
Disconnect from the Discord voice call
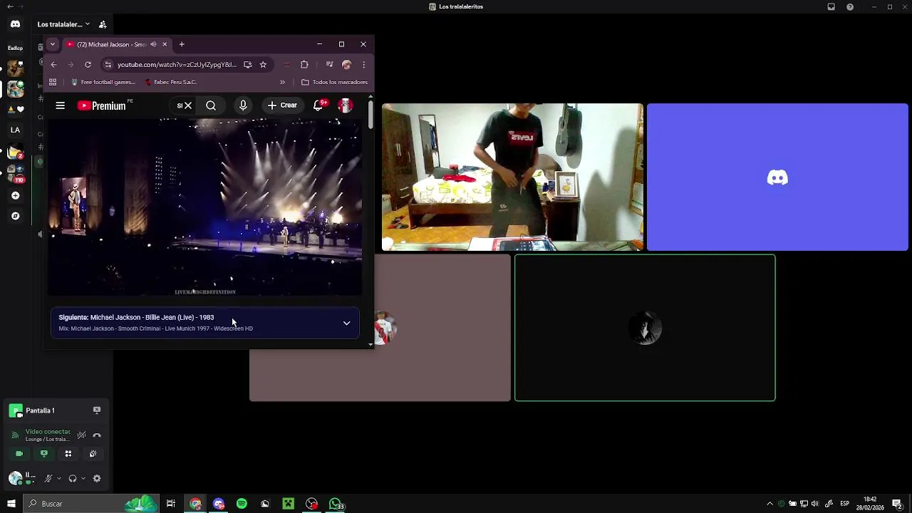tap(97, 435)
